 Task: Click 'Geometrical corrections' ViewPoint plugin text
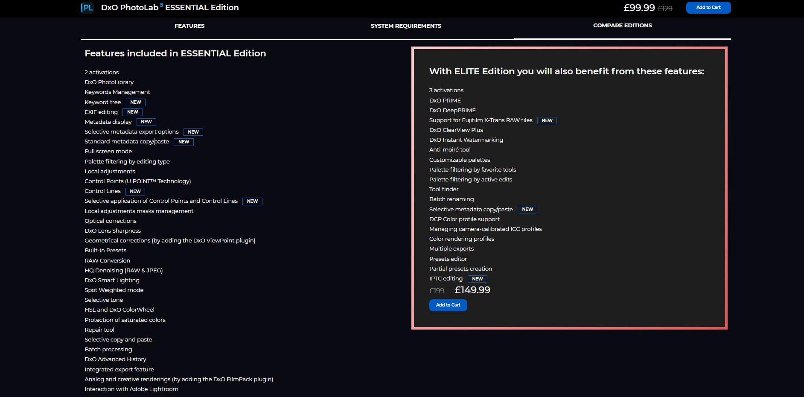click(x=170, y=241)
